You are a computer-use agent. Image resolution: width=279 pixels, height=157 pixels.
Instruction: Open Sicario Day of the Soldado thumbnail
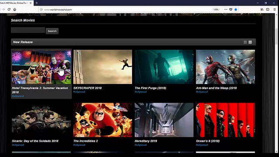41,120
